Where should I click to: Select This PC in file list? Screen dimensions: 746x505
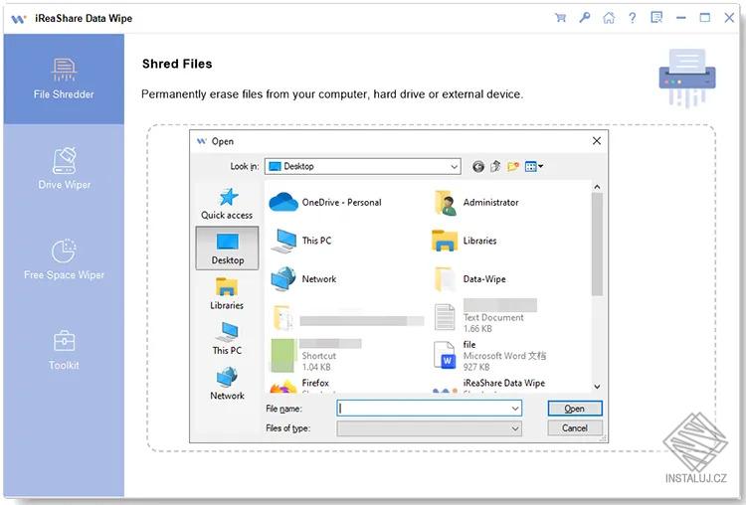tap(300, 241)
